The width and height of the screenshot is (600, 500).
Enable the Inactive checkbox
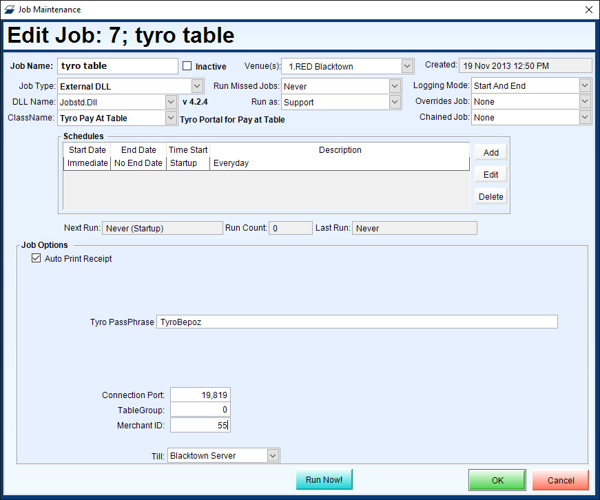186,65
